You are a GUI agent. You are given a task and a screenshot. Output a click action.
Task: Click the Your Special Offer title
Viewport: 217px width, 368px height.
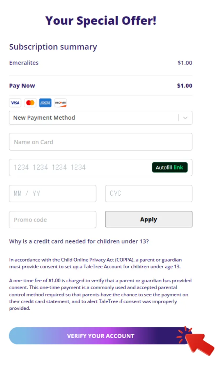point(101,21)
